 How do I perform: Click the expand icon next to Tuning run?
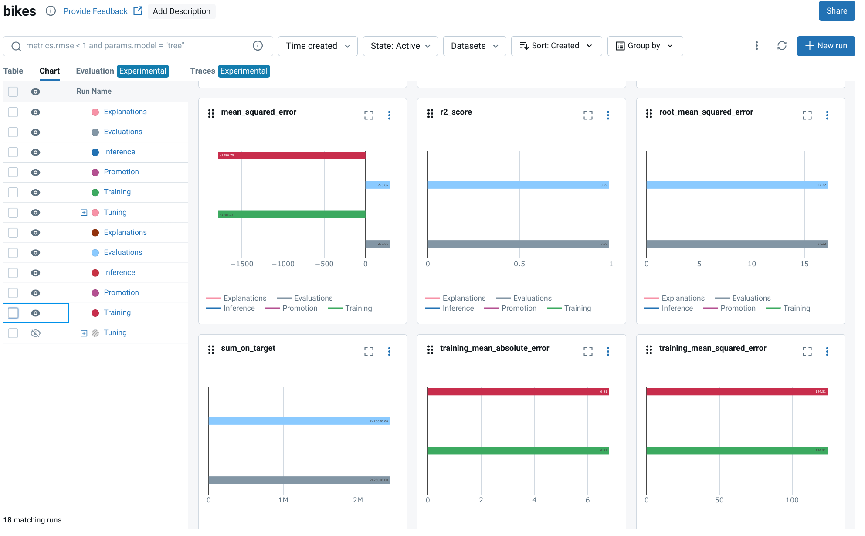click(83, 212)
